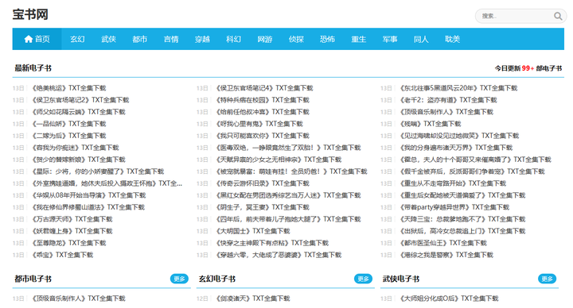Open 《出狱后，高冷女总裁追上门》 download link

[462, 231]
